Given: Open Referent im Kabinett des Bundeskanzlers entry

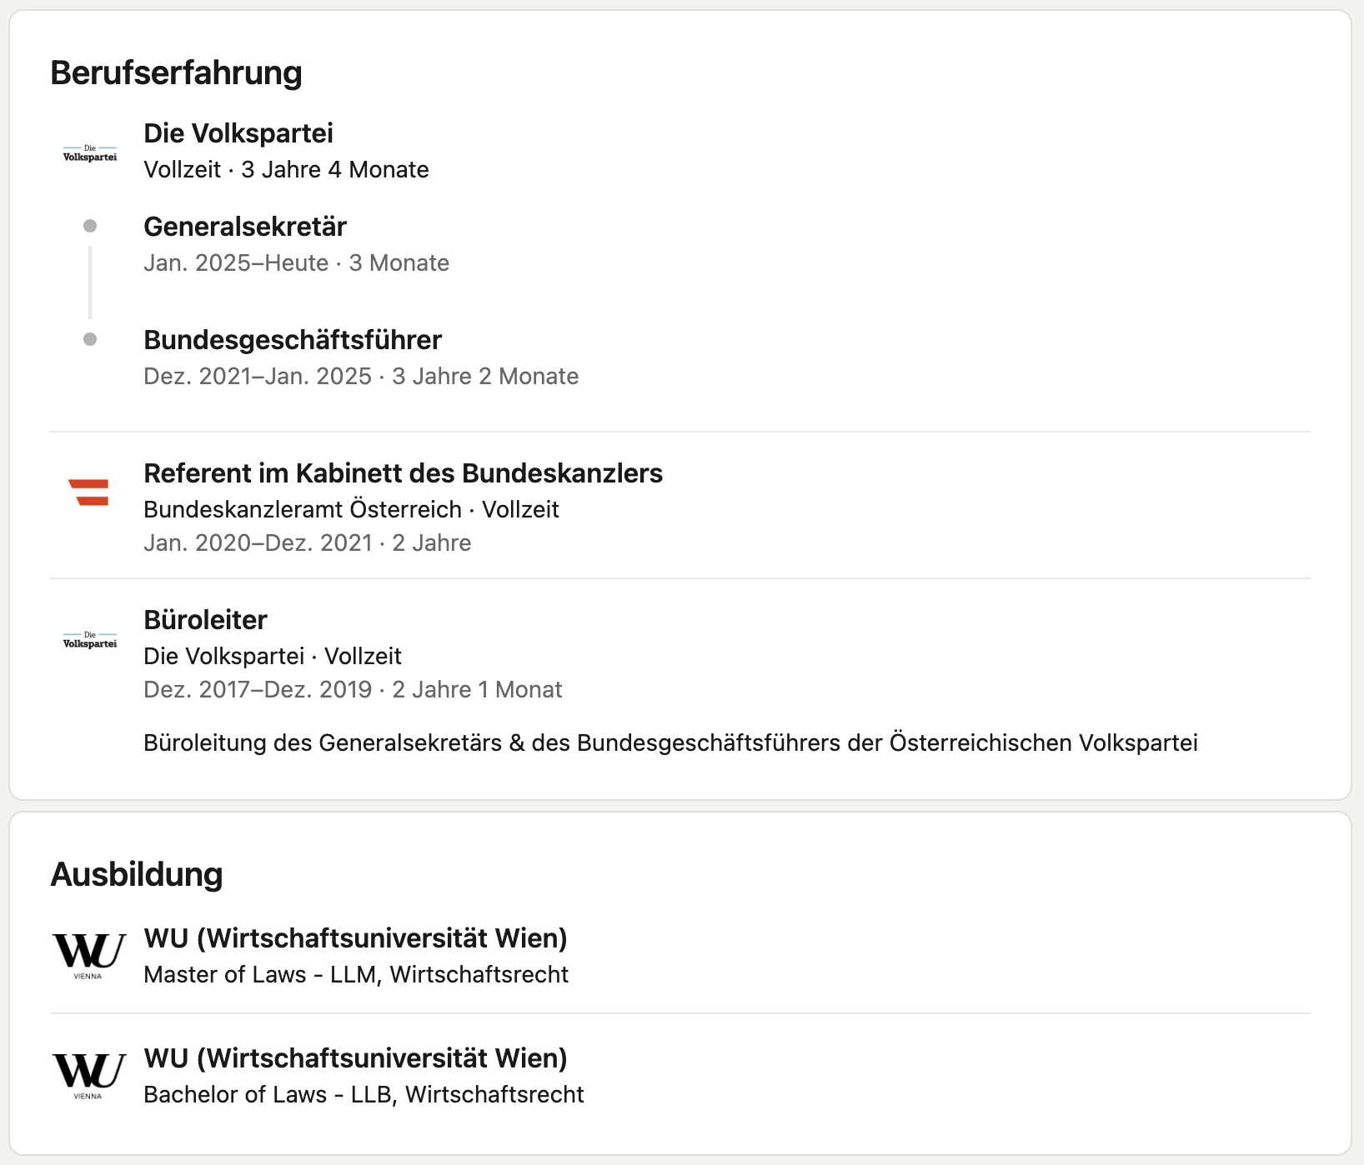Looking at the screenshot, I should (x=404, y=473).
